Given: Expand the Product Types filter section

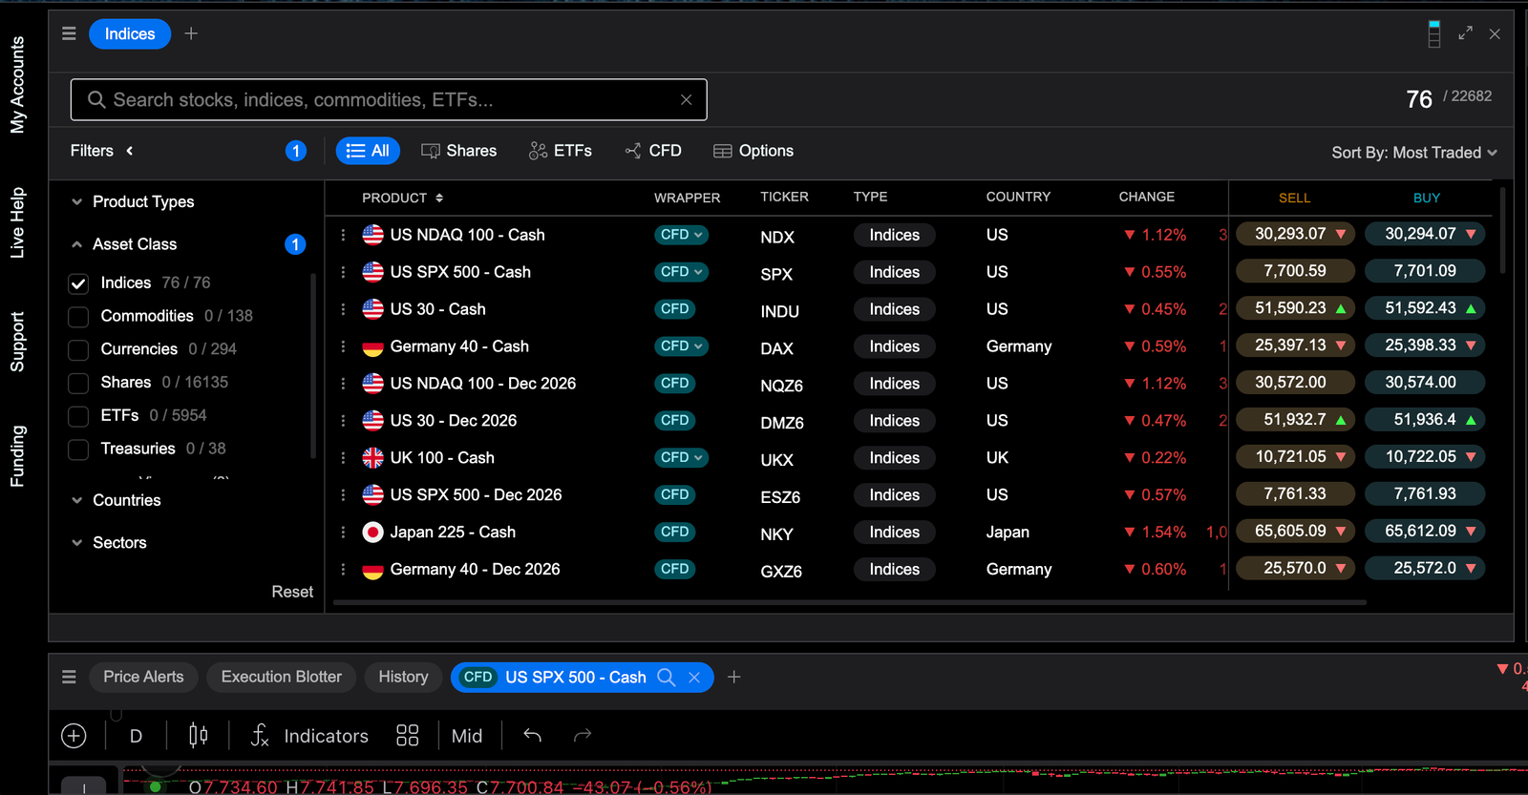Looking at the screenshot, I should 133,201.
